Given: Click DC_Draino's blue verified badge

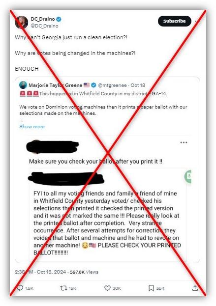Looking at the screenshot, I should 59,19.
